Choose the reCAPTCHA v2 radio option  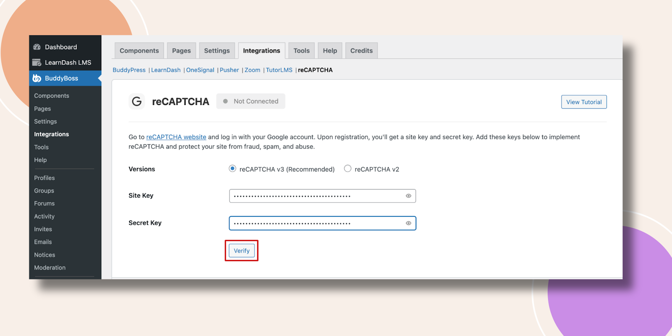pyautogui.click(x=348, y=168)
